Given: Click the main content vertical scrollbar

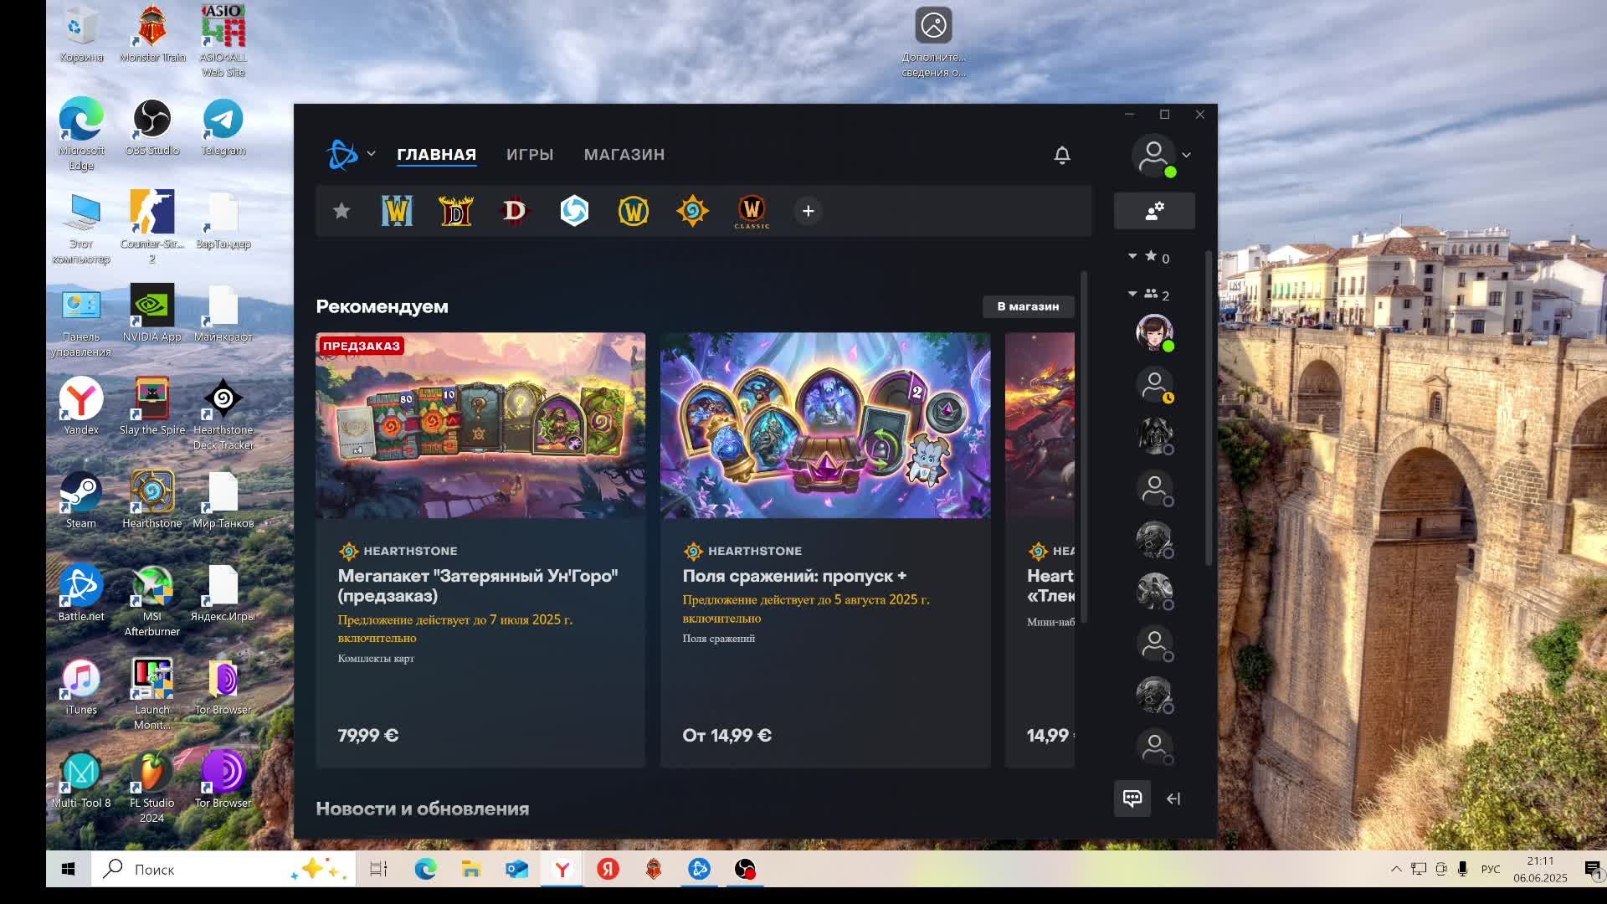Looking at the screenshot, I should (x=1084, y=446).
